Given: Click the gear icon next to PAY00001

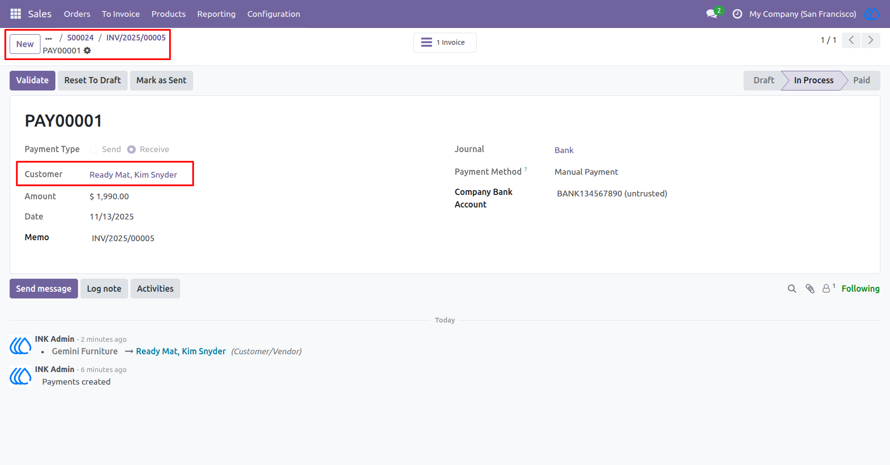Looking at the screenshot, I should click(87, 51).
